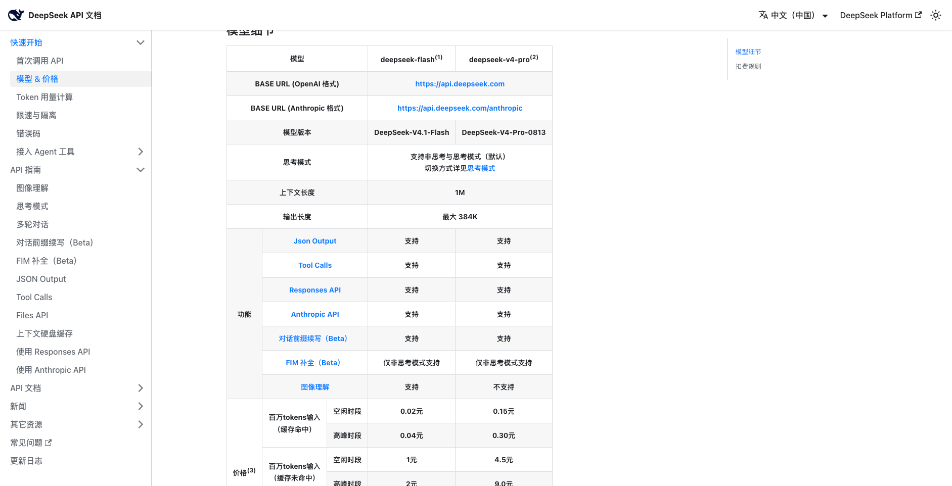The image size is (952, 486).
Task: Click the 0.30元 price cell
Action: [x=504, y=435]
